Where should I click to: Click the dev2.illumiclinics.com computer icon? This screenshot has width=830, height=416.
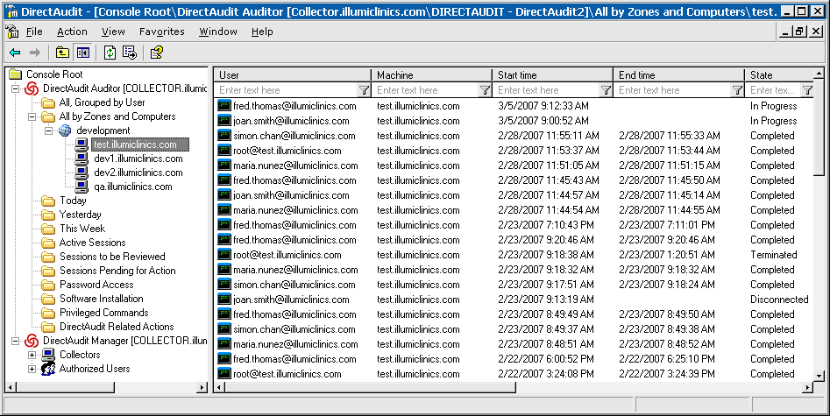point(81,173)
